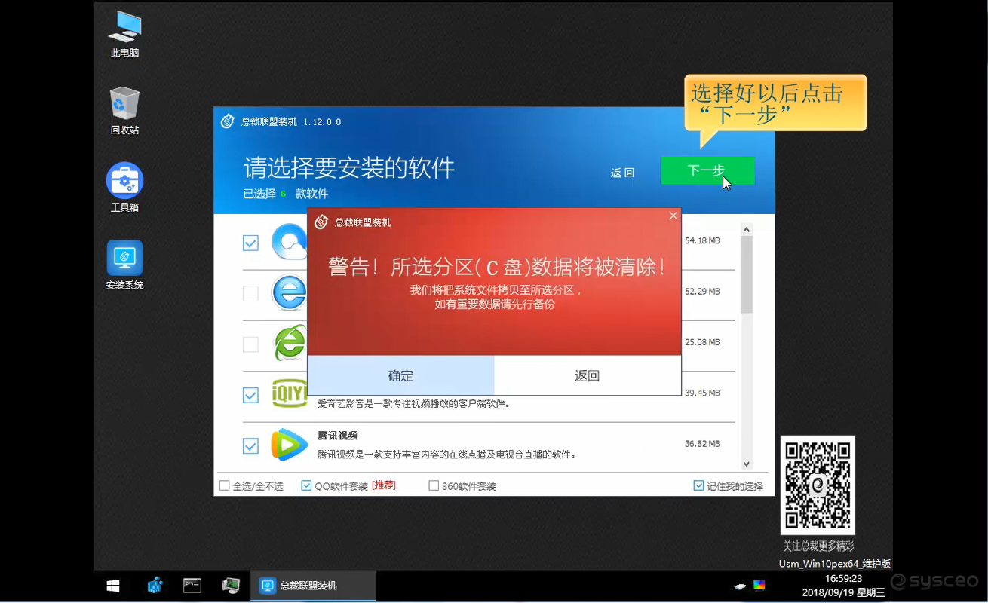988x603 pixels.
Task: Open the monitor tool taskbar icon
Action: (231, 586)
